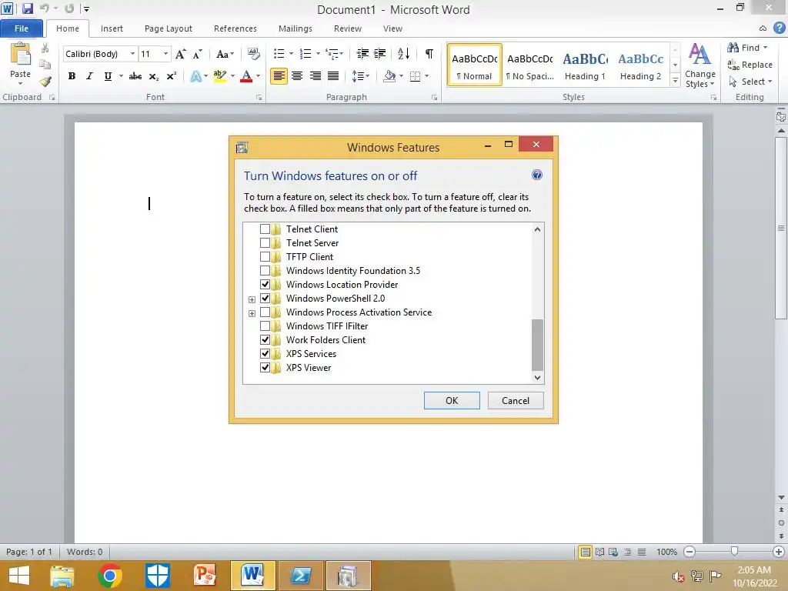Apply the Heading 1 style

585,65
